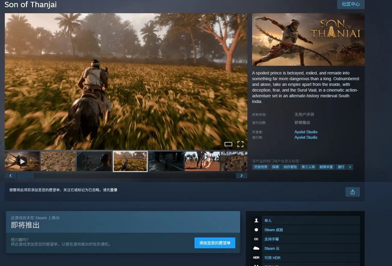The height and width of the screenshot is (266, 392).
Task: Click the thumbnail strip scrollbar handle
Action: (26, 176)
